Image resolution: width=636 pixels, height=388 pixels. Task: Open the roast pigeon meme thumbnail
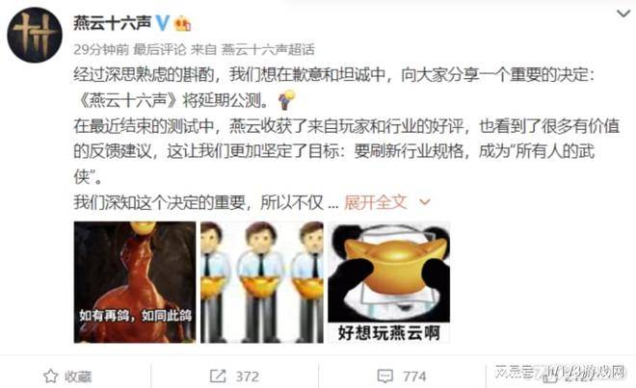pos(135,282)
